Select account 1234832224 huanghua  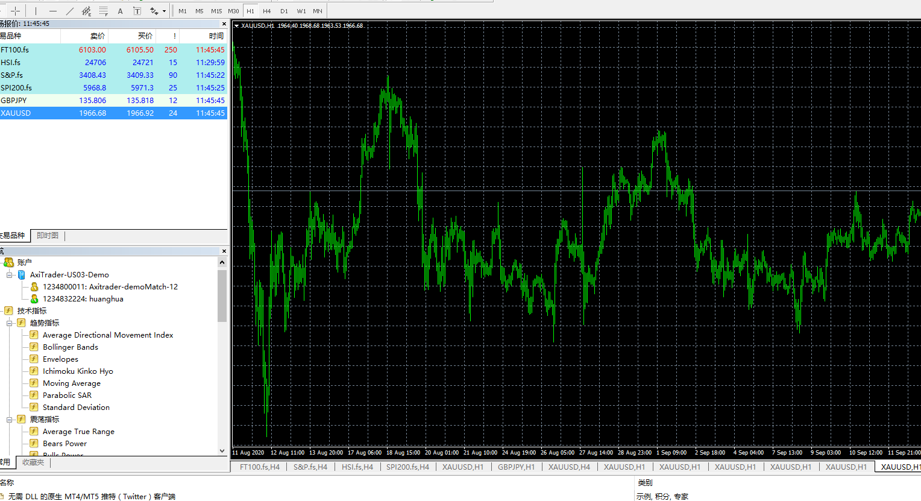83,299
